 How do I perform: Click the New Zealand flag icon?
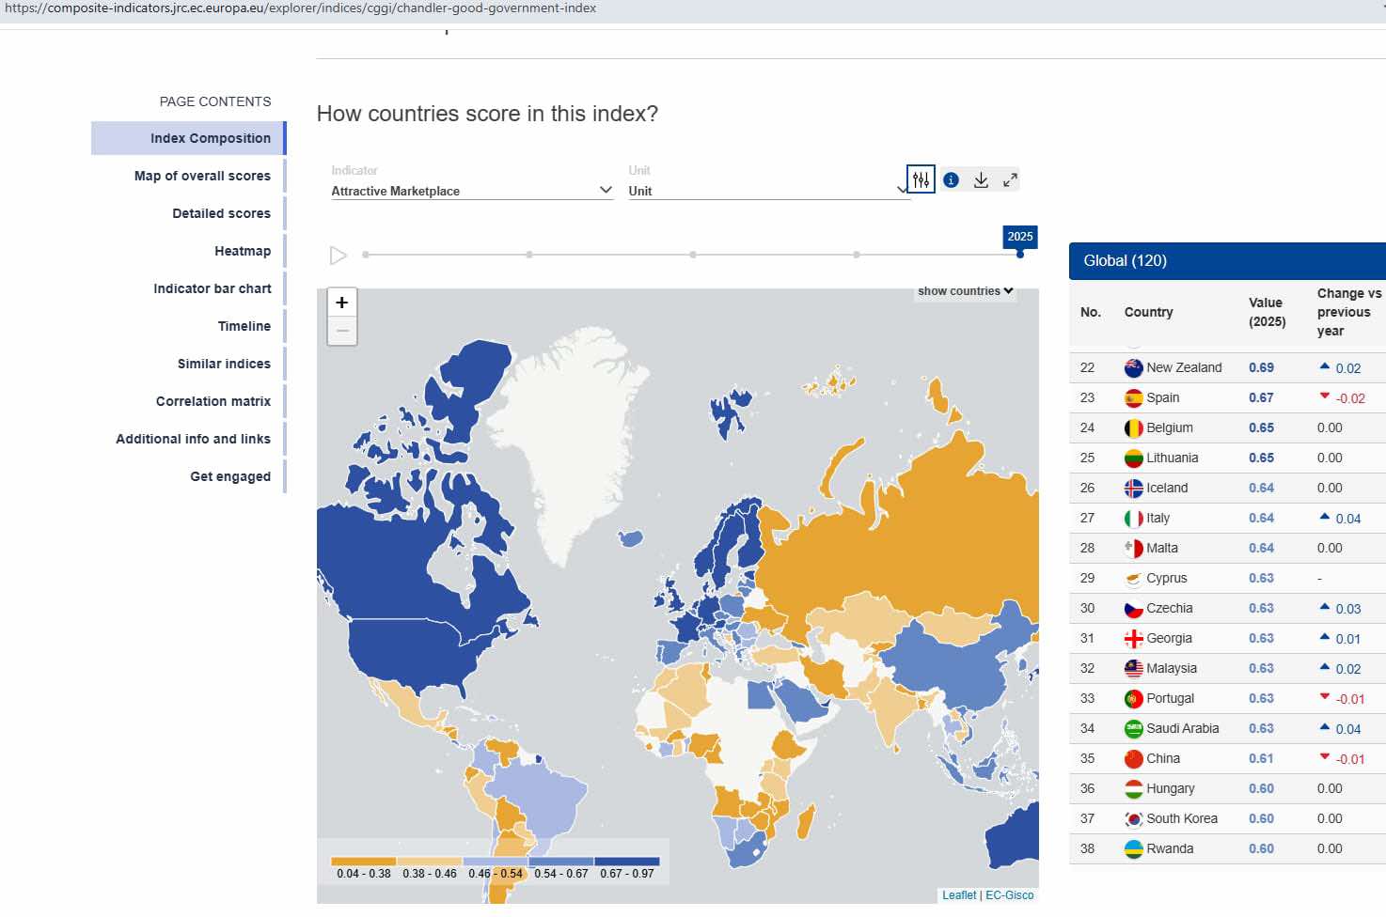(x=1133, y=368)
